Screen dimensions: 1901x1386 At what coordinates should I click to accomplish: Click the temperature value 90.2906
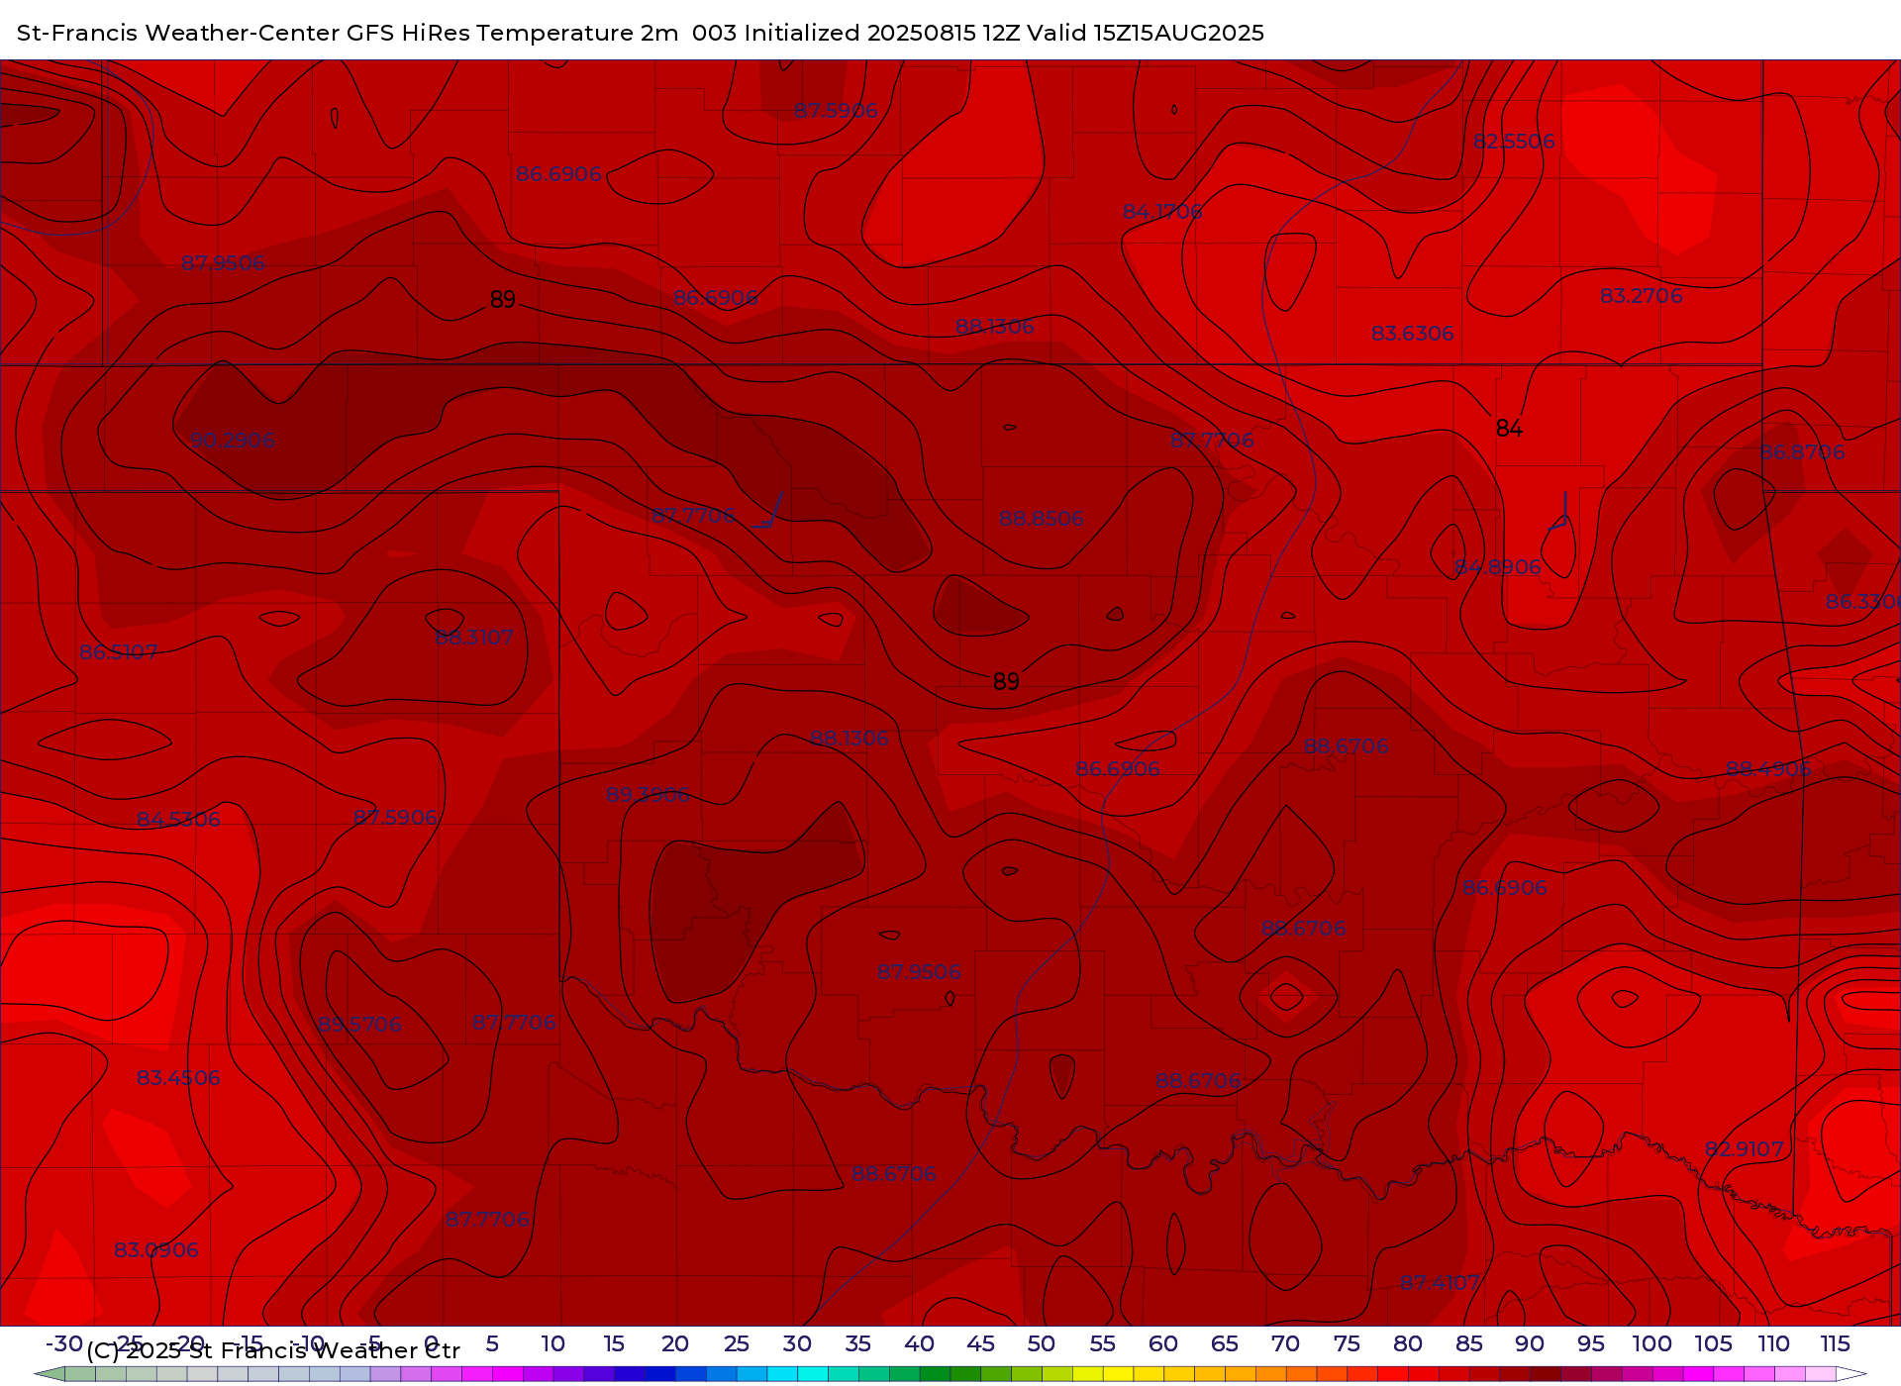(x=232, y=441)
